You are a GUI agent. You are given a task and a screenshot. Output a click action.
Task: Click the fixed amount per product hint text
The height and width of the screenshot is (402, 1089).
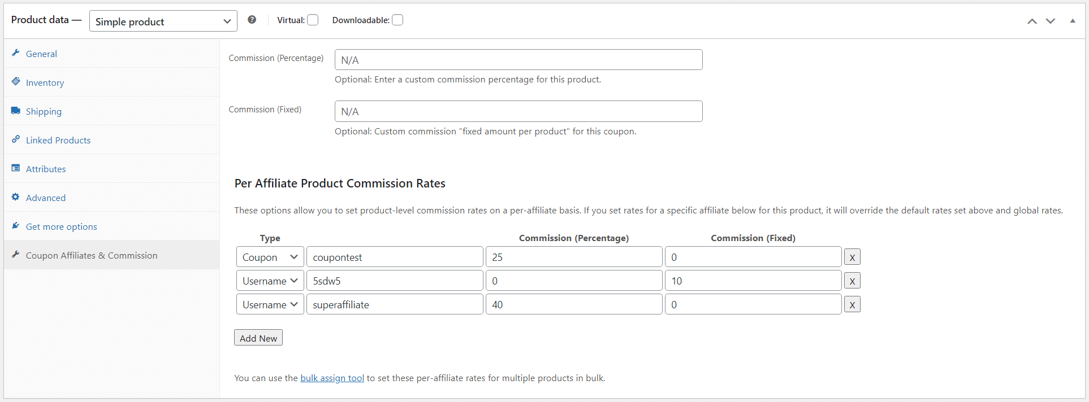point(485,132)
